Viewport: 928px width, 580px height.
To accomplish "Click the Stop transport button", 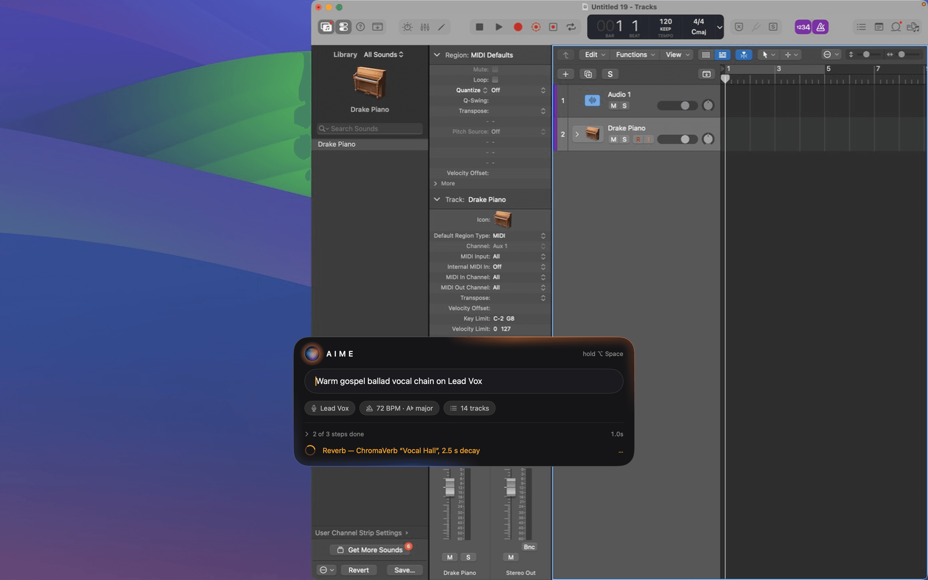I will click(479, 27).
